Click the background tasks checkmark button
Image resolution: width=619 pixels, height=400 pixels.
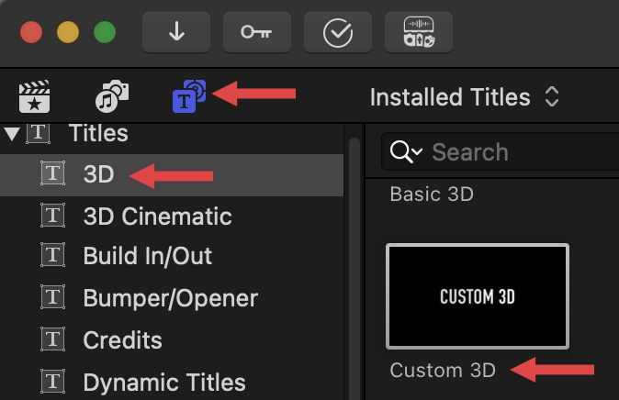[338, 32]
